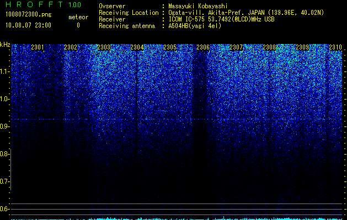Click the Receiver label
The width and height of the screenshot is (347, 220).
pos(112,19)
